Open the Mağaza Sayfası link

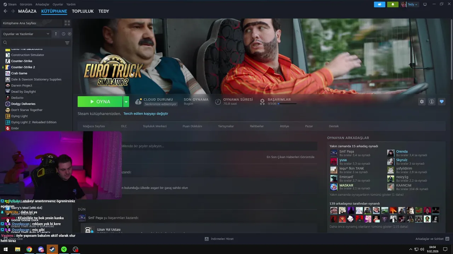coord(94,126)
